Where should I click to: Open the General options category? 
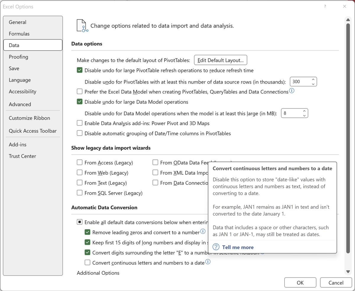[33, 22]
